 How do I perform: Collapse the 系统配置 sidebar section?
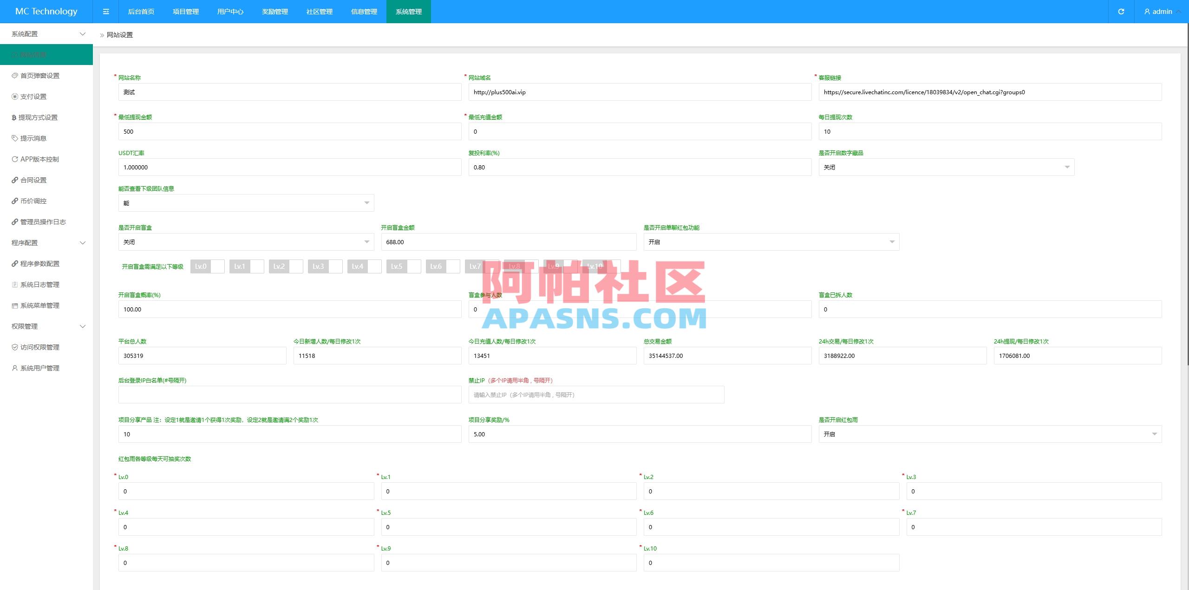pos(46,33)
